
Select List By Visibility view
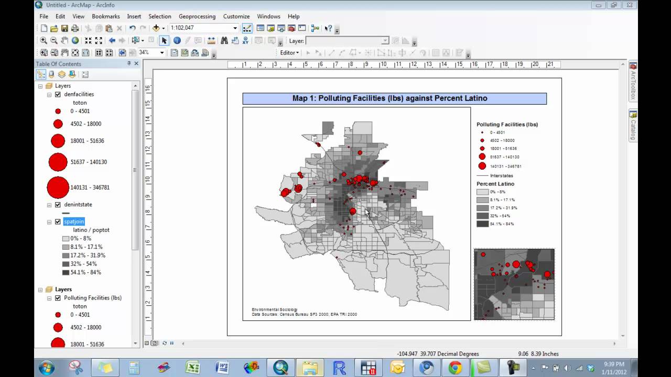(61, 74)
